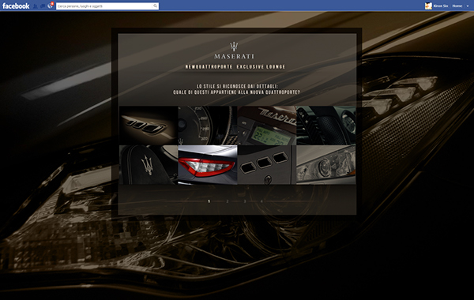Choose the climate display image
The image size is (474, 300).
267,126
